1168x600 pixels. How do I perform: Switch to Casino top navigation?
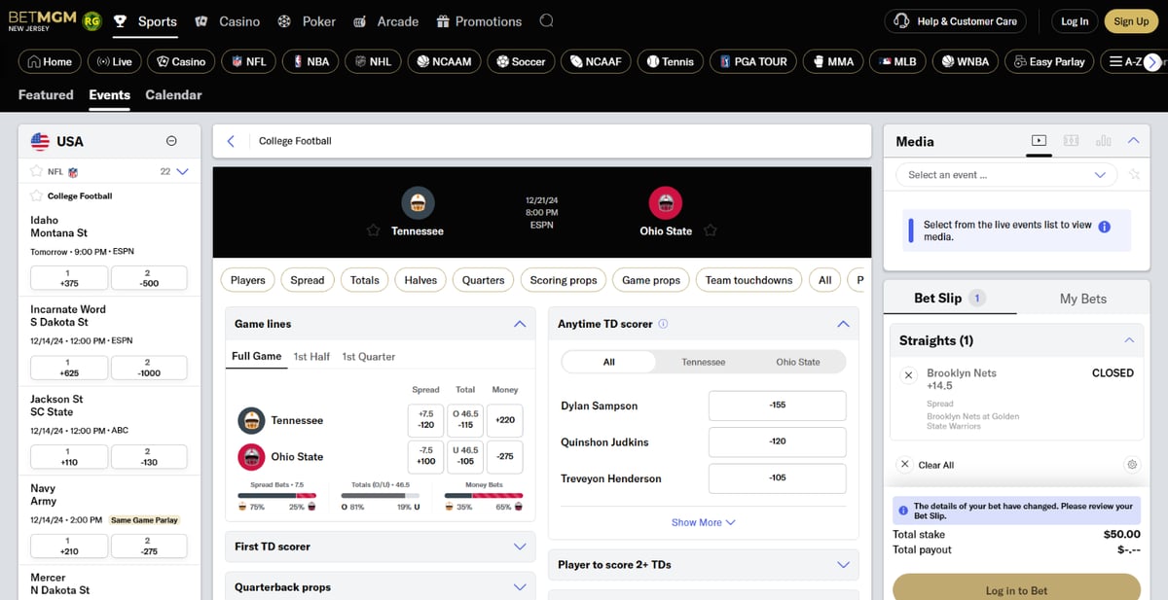(227, 21)
